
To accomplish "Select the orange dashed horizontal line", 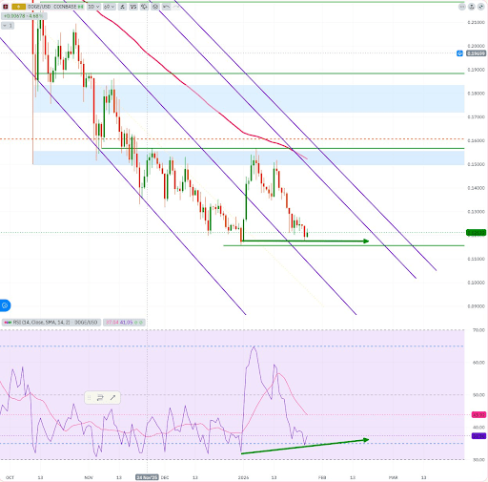I will pyautogui.click(x=233, y=139).
